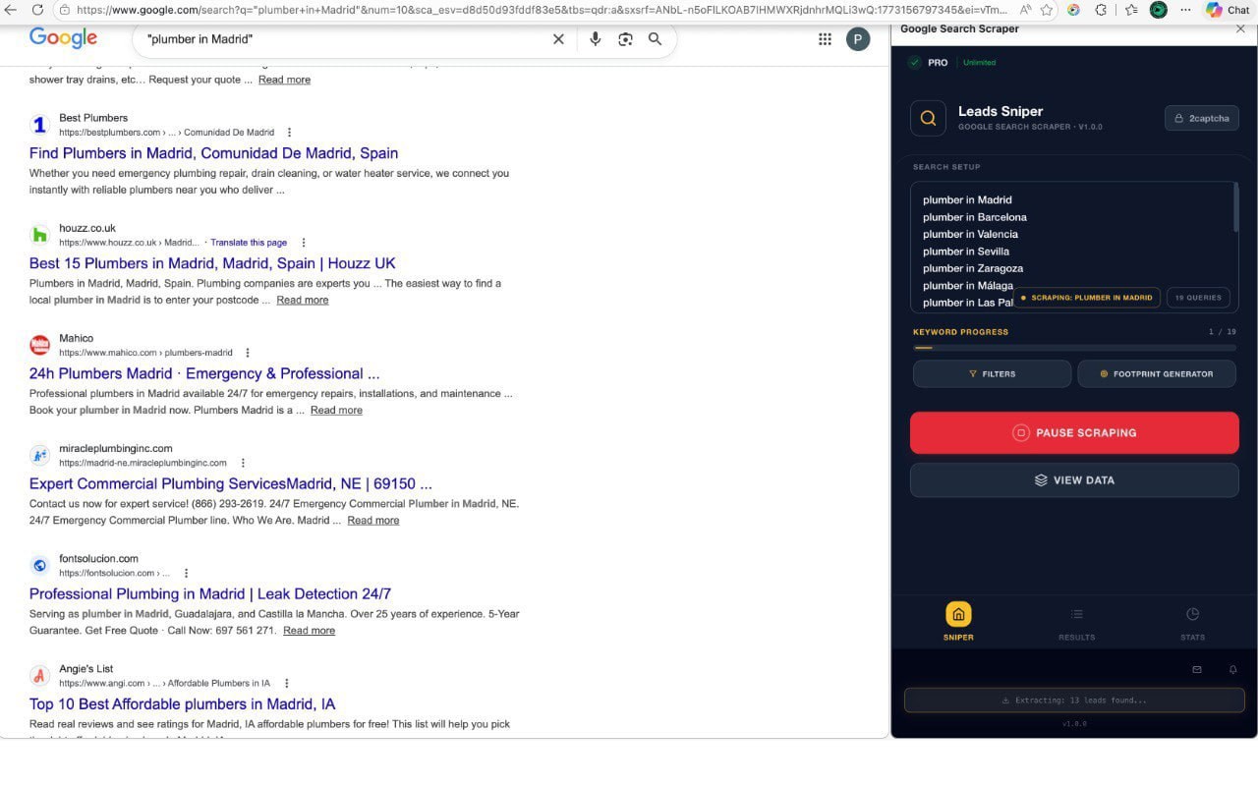This screenshot has height=786, width=1258.
Task: Open more options for Angie's List result
Action: pyautogui.click(x=287, y=683)
